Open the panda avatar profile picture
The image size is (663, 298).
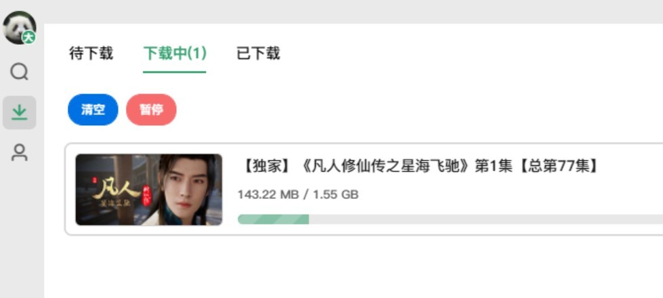pos(19,28)
